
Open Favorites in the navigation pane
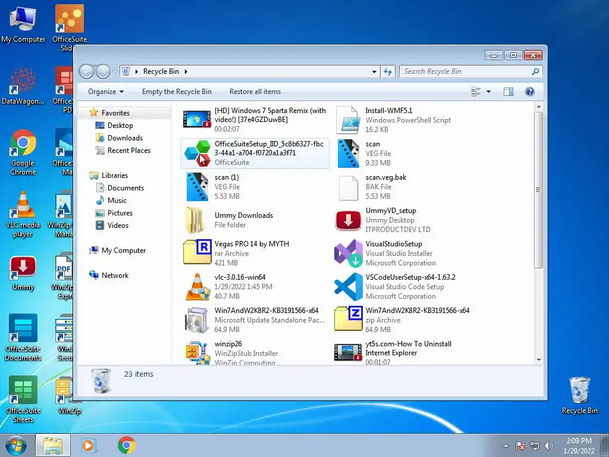[x=115, y=113]
